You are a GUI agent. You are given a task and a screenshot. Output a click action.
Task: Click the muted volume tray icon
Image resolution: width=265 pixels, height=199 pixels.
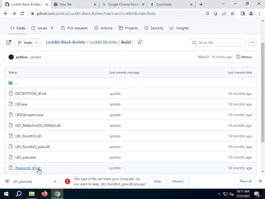(231, 194)
